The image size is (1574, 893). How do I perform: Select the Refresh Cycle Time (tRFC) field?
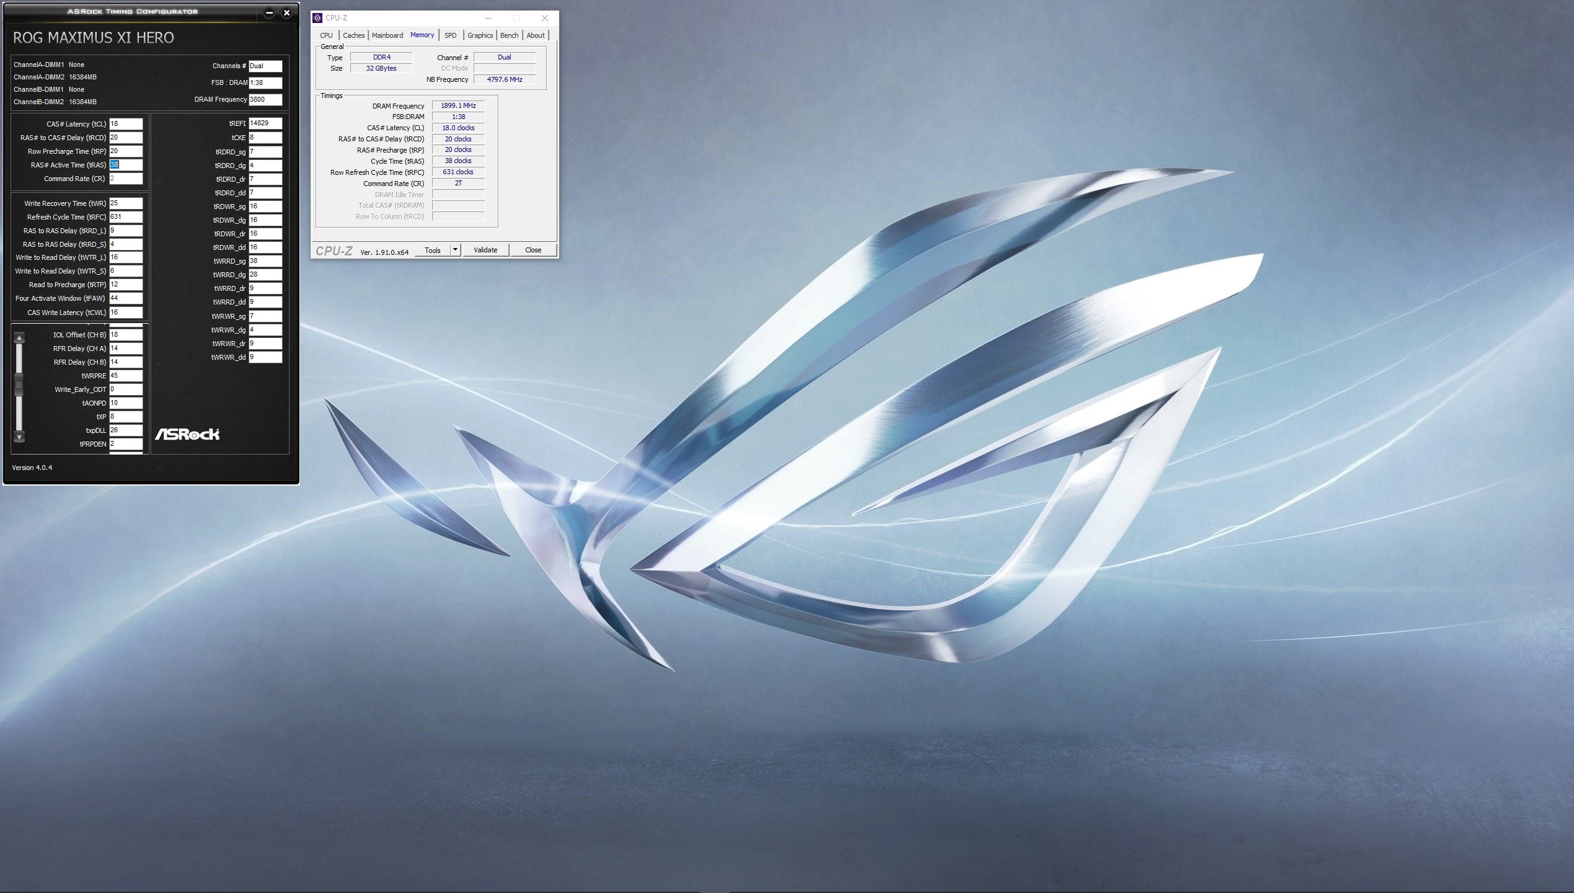click(x=126, y=217)
